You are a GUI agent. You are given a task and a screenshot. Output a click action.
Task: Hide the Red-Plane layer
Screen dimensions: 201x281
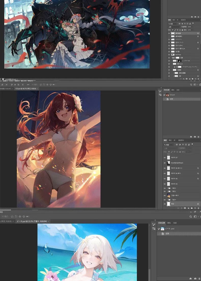coord(169,55)
